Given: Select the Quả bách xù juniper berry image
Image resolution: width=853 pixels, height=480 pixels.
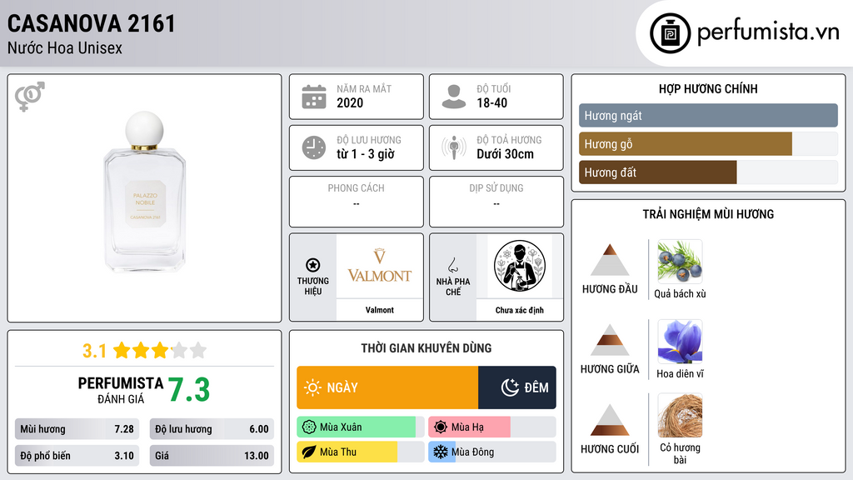Looking at the screenshot, I should (x=680, y=262).
